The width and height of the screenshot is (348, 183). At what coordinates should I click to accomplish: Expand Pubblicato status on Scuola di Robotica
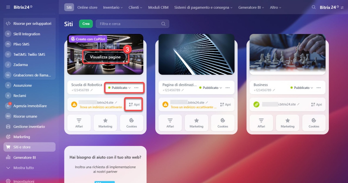click(x=120, y=88)
